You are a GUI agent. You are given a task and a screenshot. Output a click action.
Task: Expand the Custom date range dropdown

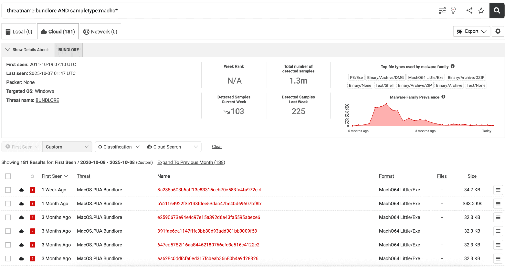coord(67,147)
